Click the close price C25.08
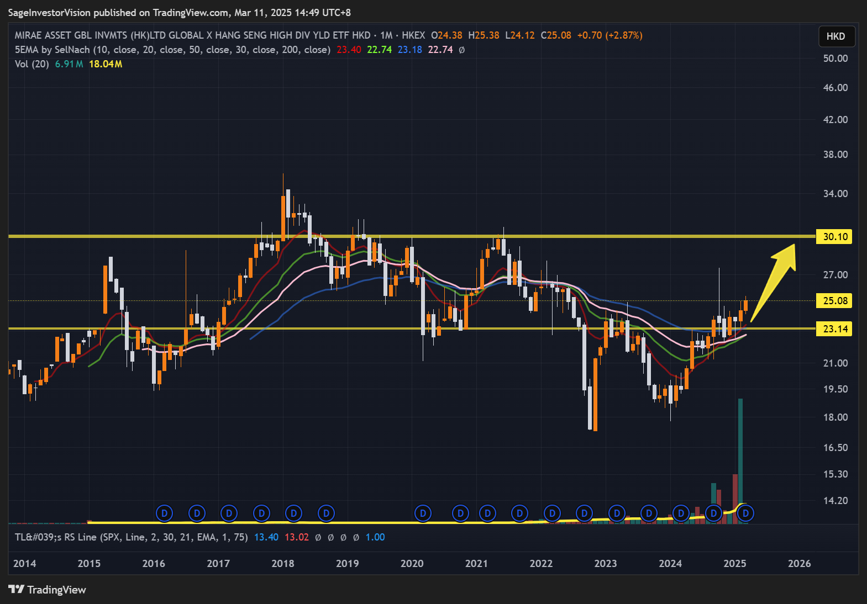 [556, 35]
